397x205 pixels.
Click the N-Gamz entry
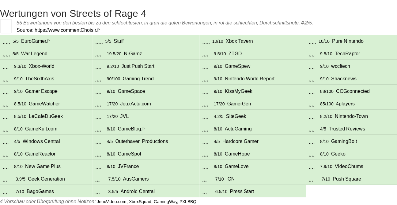133,53
